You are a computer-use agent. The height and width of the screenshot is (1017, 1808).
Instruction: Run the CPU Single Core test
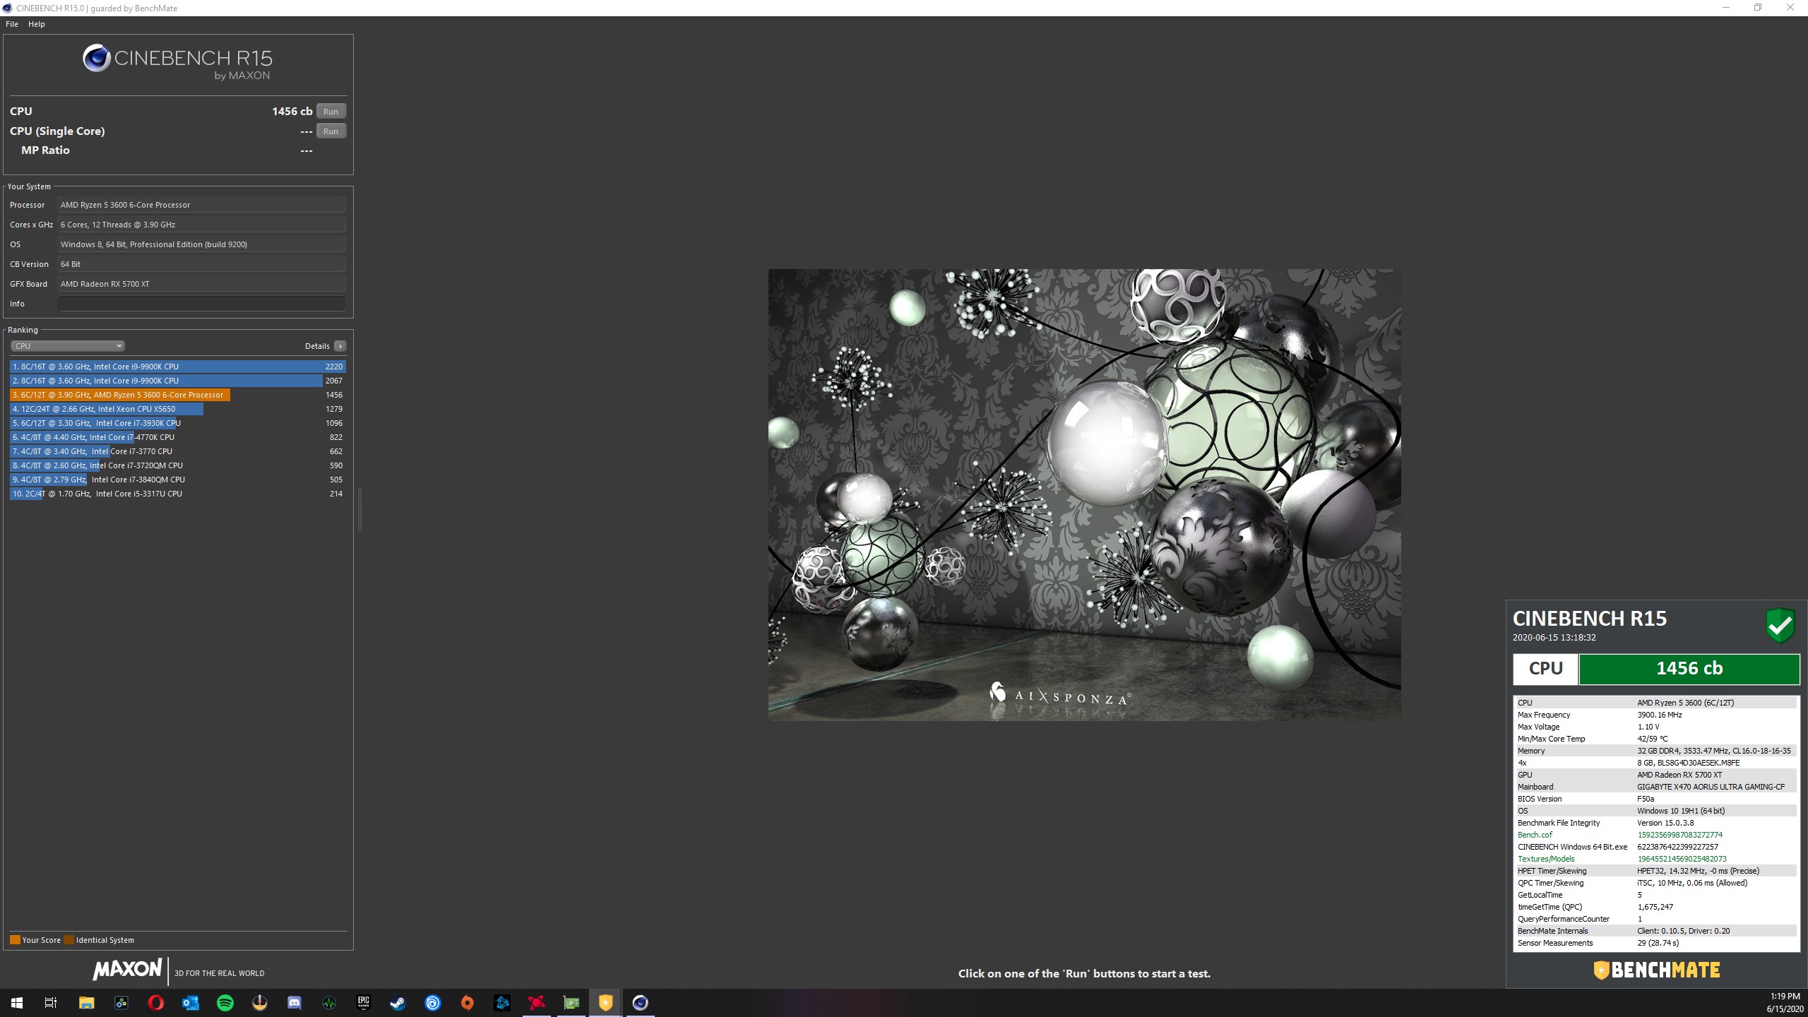pyautogui.click(x=331, y=131)
